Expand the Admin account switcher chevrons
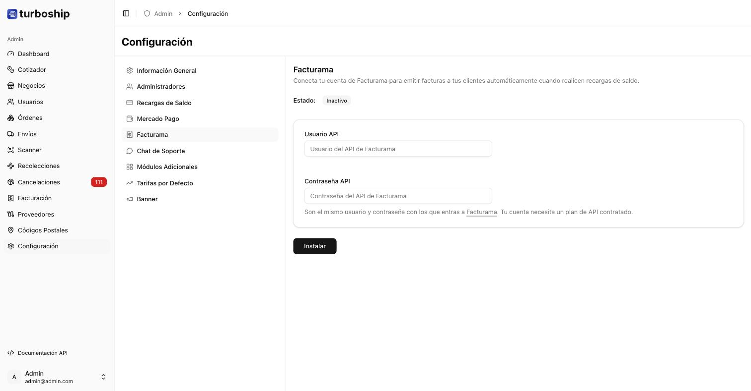The width and height of the screenshot is (751, 391). pos(103,377)
